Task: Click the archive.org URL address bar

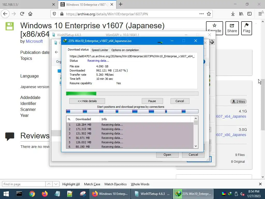Action: point(132,14)
